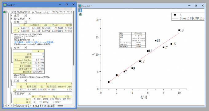This screenshot has height=111, width=209.
Task: Expand the 输入数据 tree node
Action: [11, 19]
